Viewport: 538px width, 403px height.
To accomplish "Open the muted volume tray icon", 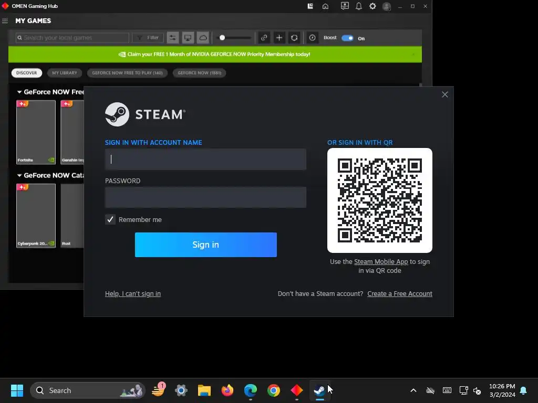I will (x=477, y=390).
